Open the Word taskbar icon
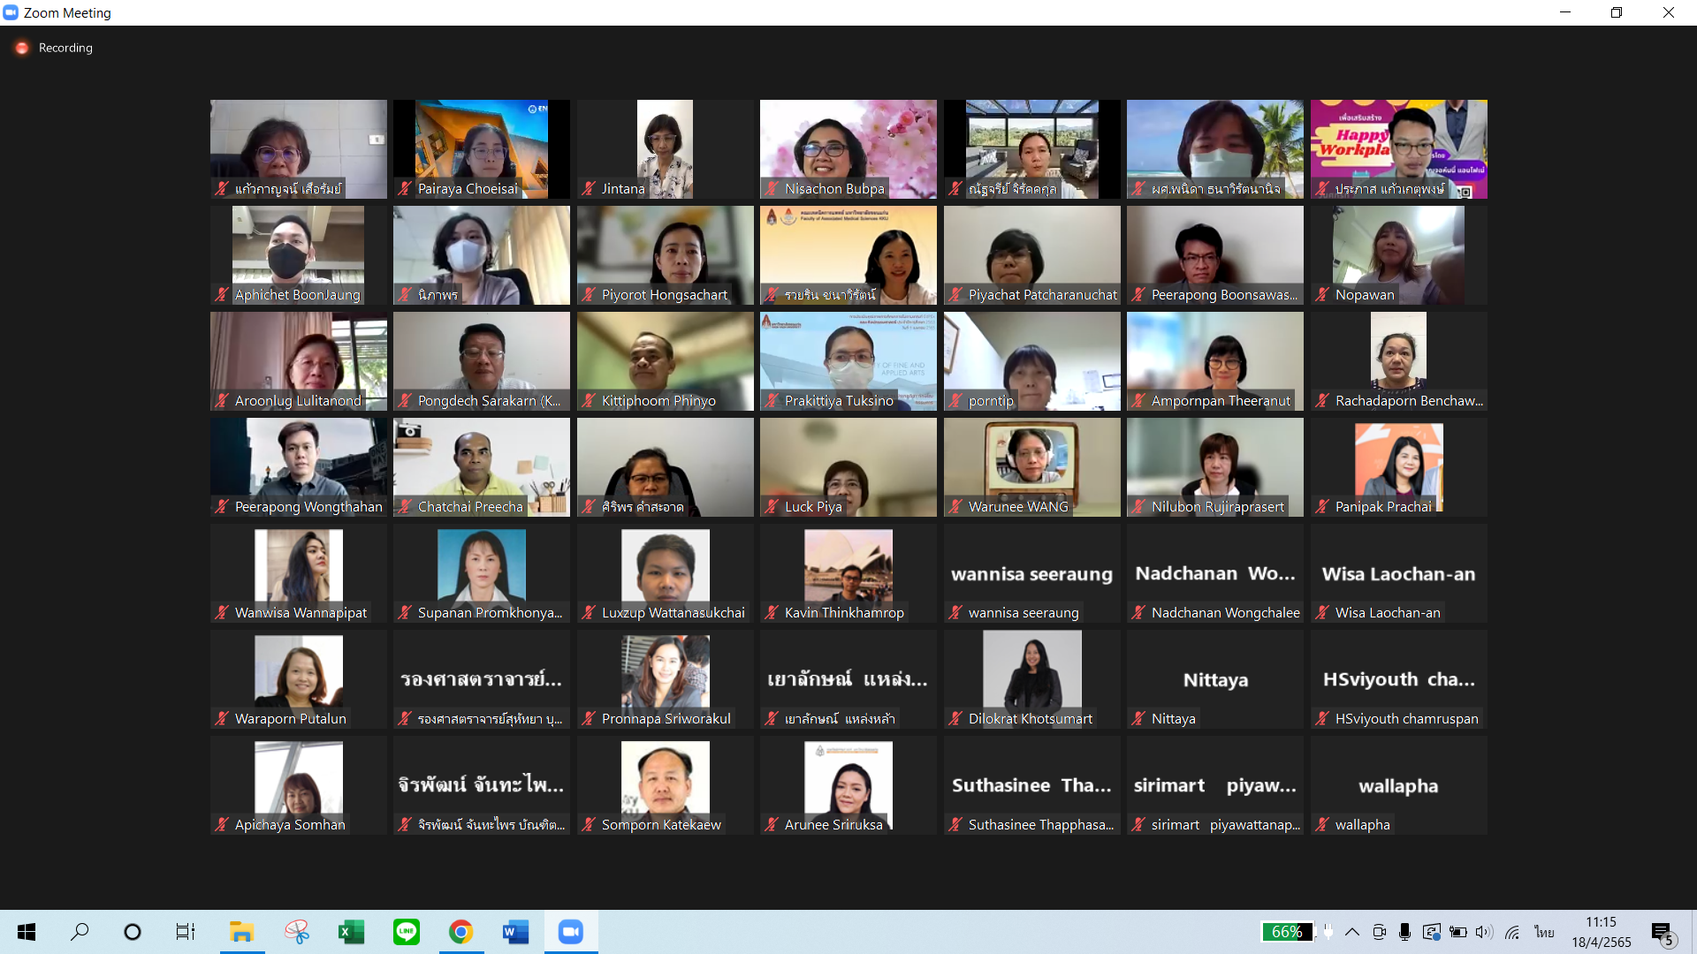This screenshot has width=1697, height=954. click(515, 932)
